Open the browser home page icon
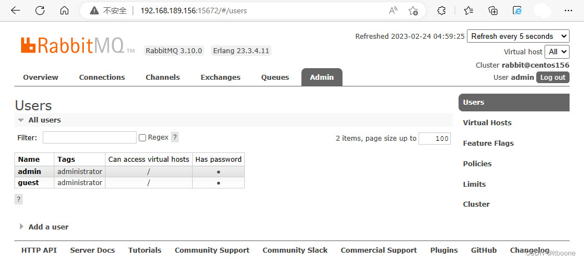 click(x=64, y=11)
